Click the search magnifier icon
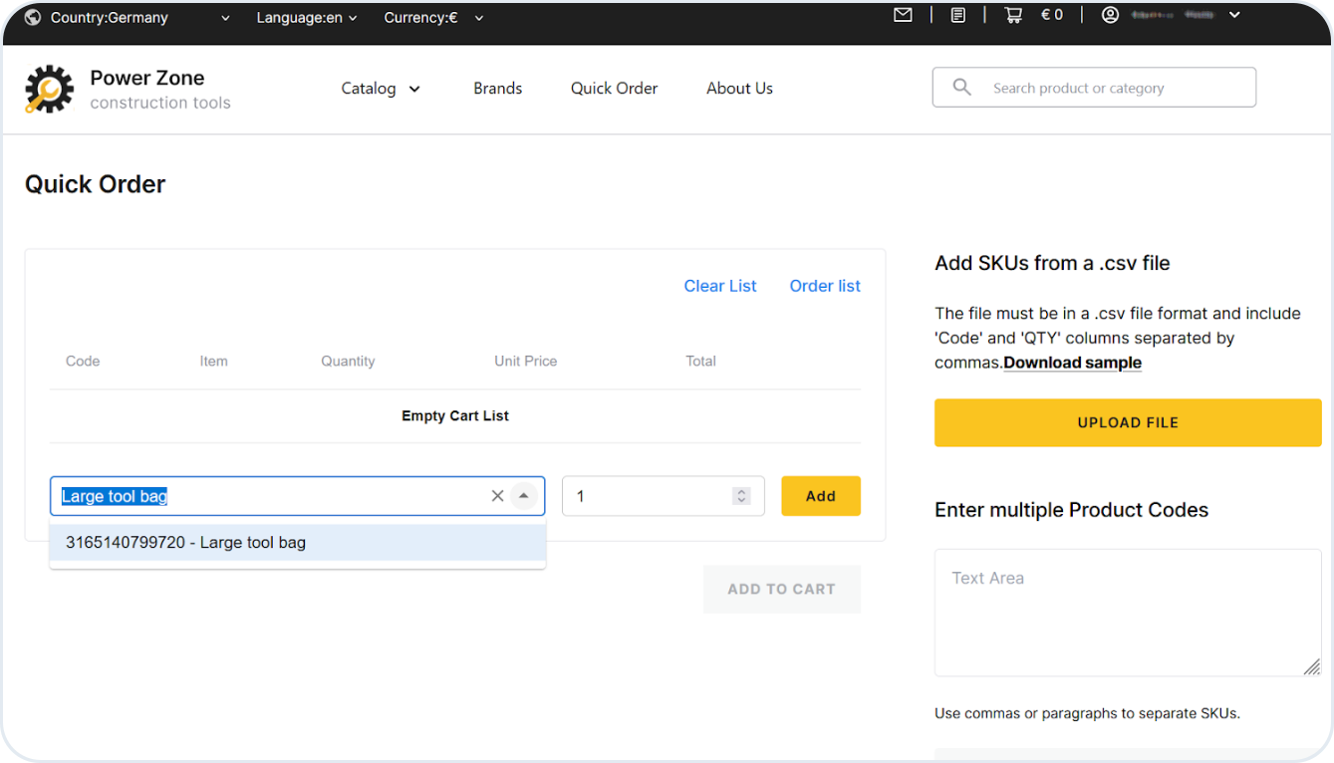This screenshot has height=763, width=1334. pyautogui.click(x=961, y=88)
